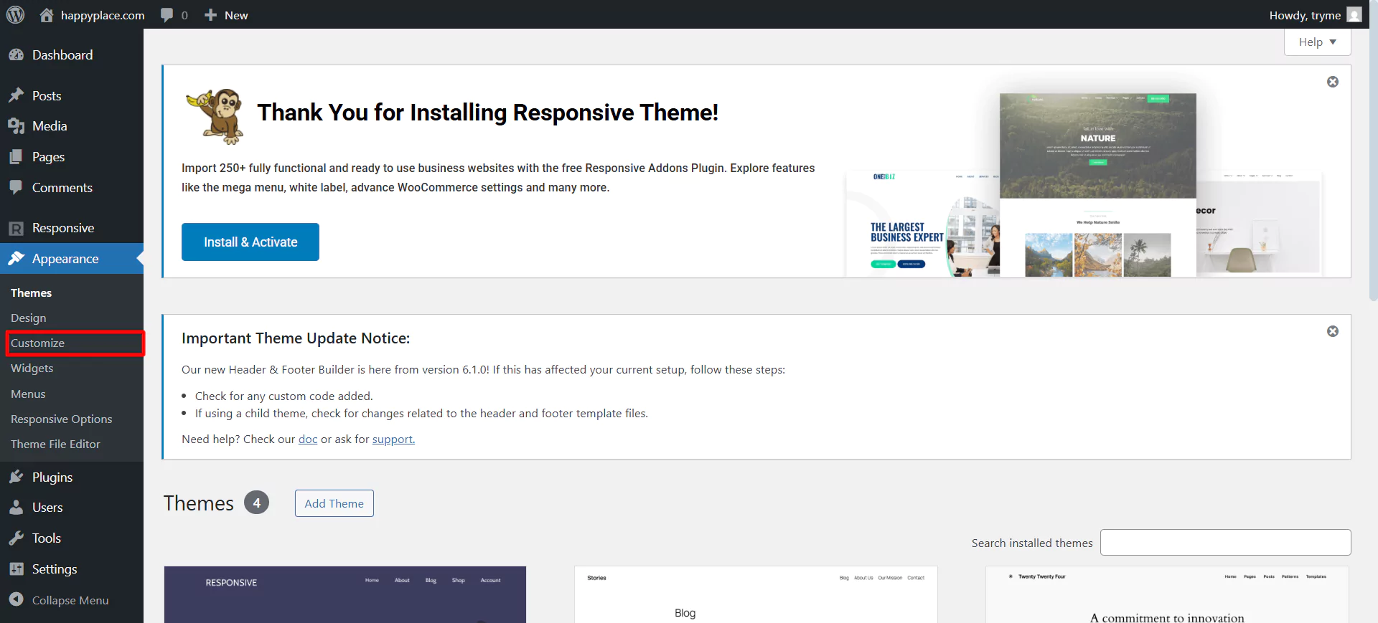Open the Tools menu

(72, 538)
